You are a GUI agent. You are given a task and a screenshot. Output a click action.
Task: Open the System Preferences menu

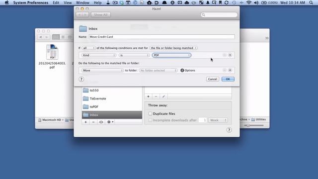pos(31,2)
